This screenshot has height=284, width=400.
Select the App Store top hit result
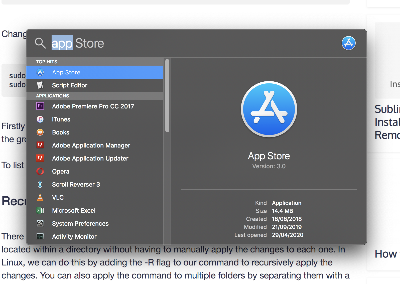click(x=95, y=72)
